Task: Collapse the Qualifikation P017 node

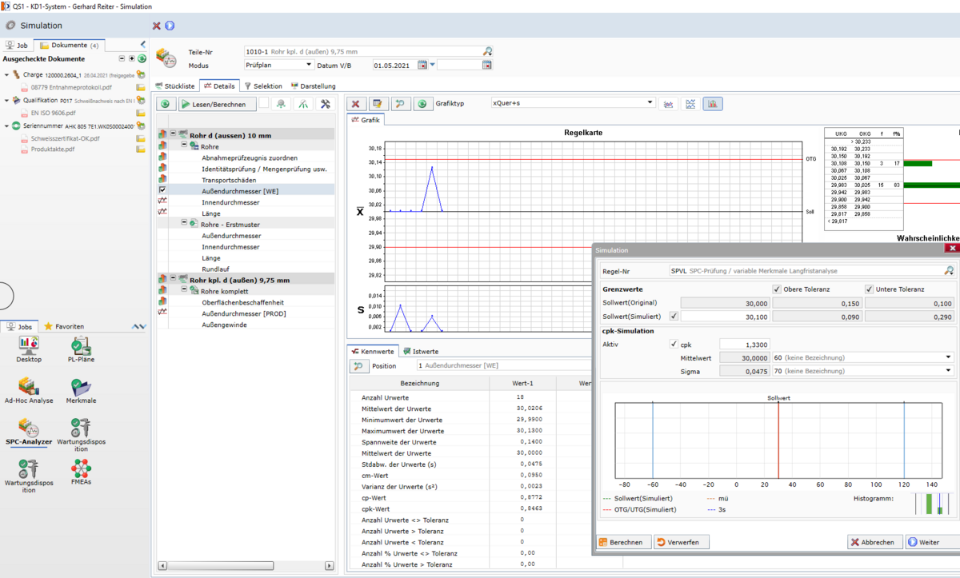Action: [6, 101]
